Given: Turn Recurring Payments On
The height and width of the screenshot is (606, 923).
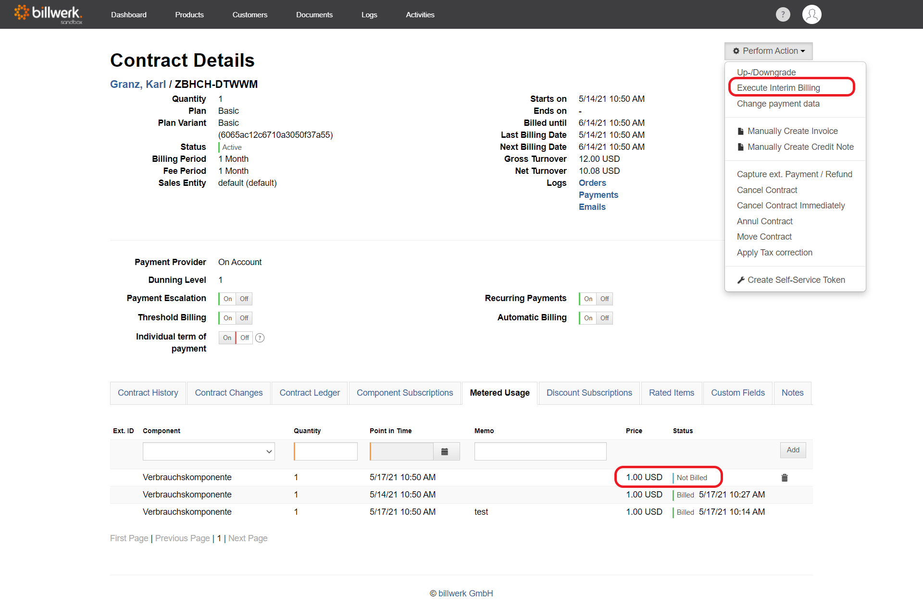Looking at the screenshot, I should 588,299.
